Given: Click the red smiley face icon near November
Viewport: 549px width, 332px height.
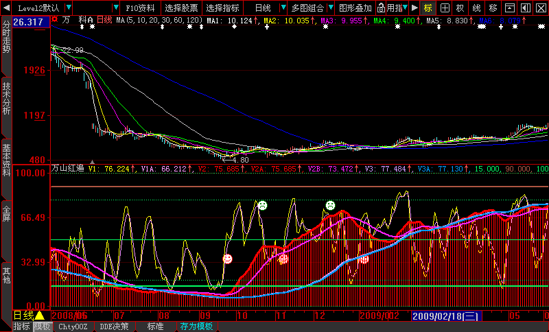Looking at the screenshot, I should [283, 259].
